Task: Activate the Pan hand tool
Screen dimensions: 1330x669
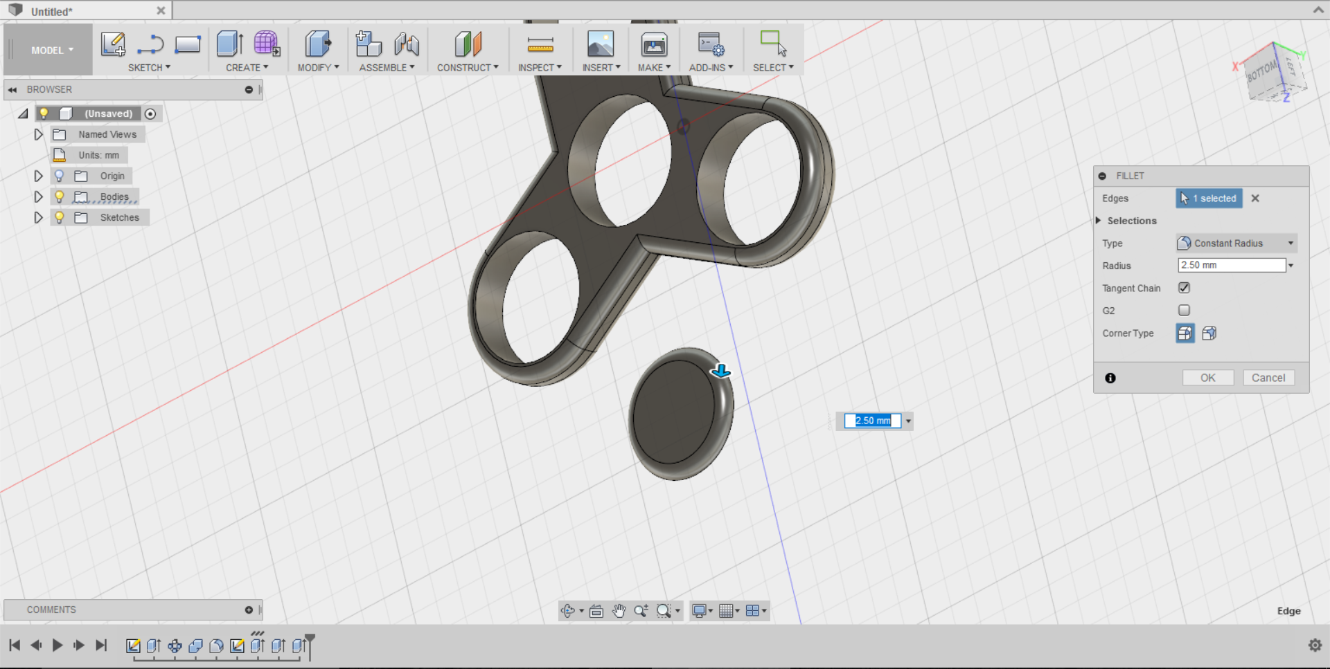Action: point(619,611)
